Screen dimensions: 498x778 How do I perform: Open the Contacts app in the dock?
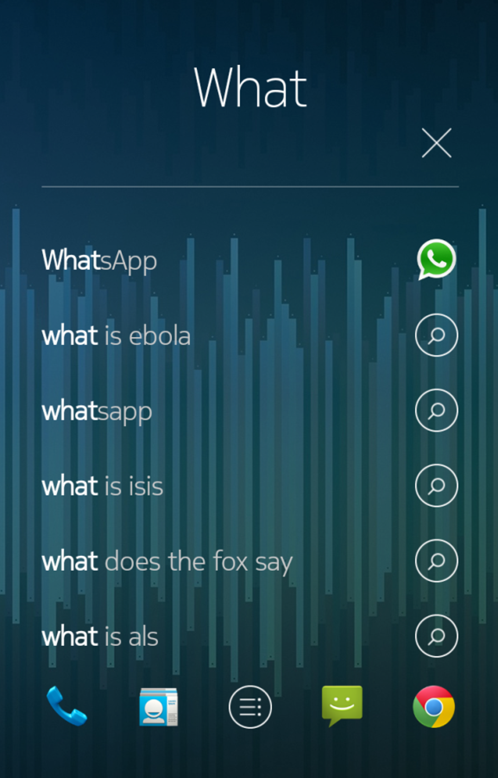158,707
